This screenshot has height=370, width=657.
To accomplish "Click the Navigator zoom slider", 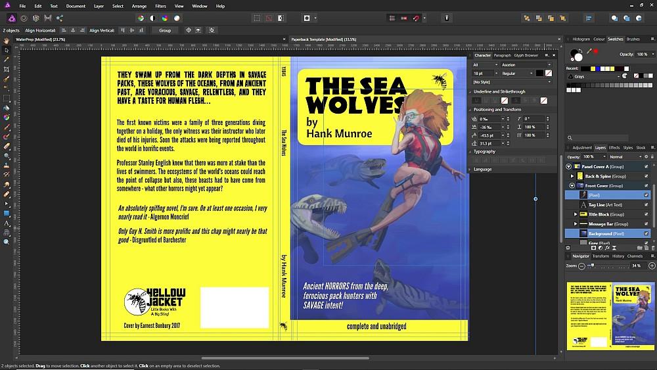I will 608,266.
